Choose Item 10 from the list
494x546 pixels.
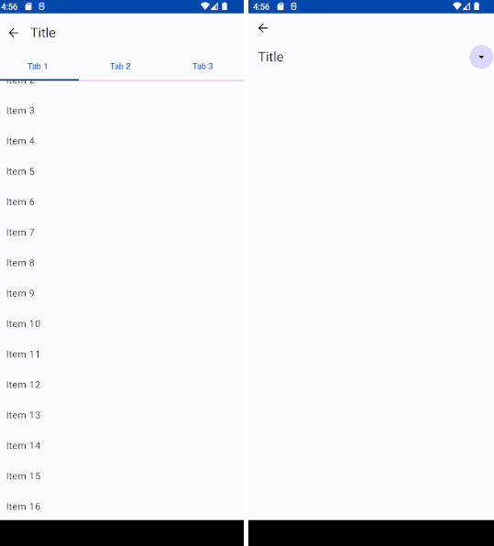tap(122, 323)
